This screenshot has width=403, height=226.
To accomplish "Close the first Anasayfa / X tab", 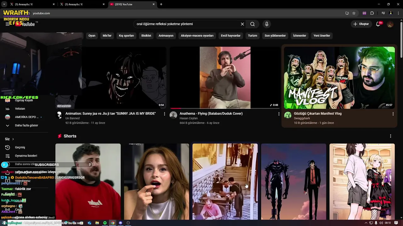I will tap(54, 4).
